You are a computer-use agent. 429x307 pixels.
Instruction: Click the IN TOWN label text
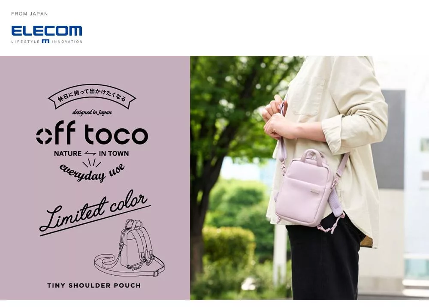tap(114, 153)
